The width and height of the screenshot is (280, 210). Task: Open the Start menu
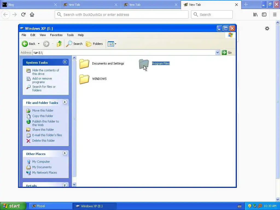coord(13,206)
